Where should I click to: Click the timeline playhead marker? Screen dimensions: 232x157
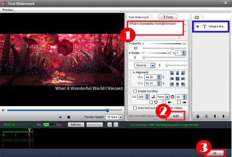point(30,130)
